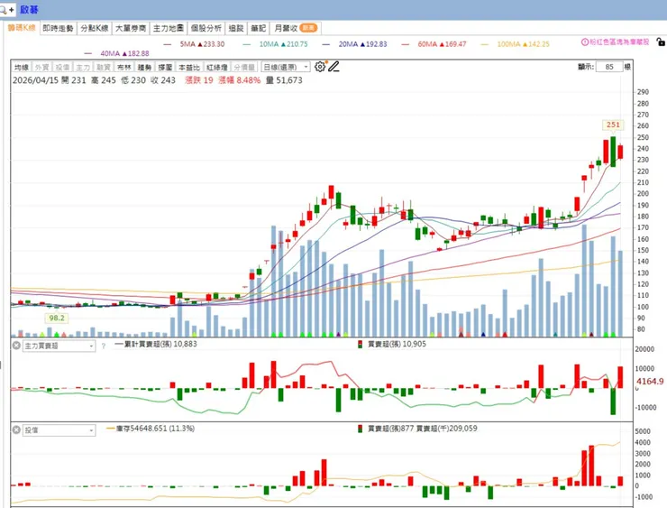Click the 20MA 192.83 legend entry
667x508 pixels.
click(355, 44)
